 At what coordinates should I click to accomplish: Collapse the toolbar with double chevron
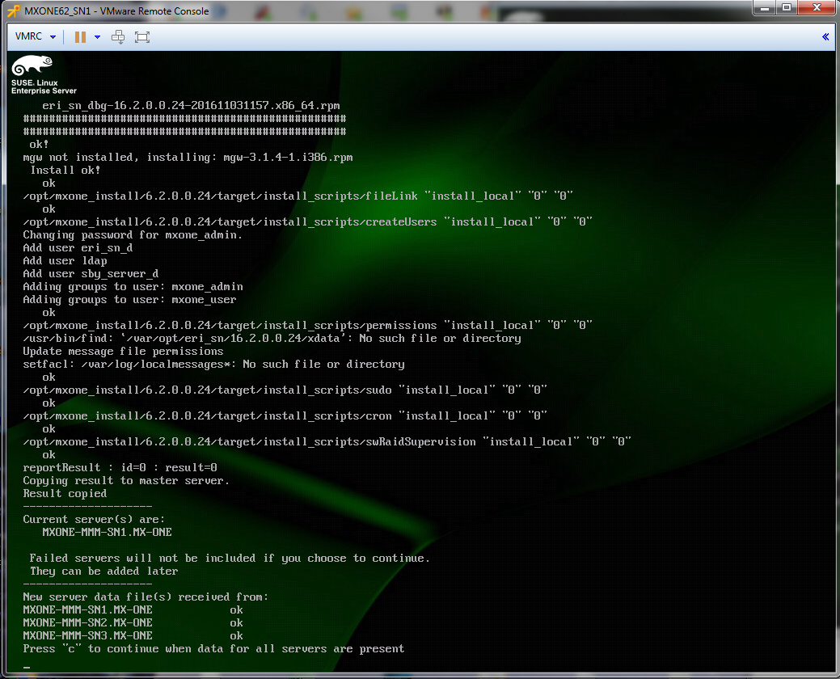(825, 37)
